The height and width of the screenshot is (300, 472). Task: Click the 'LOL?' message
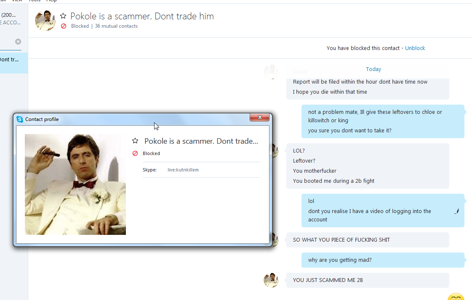click(x=299, y=151)
